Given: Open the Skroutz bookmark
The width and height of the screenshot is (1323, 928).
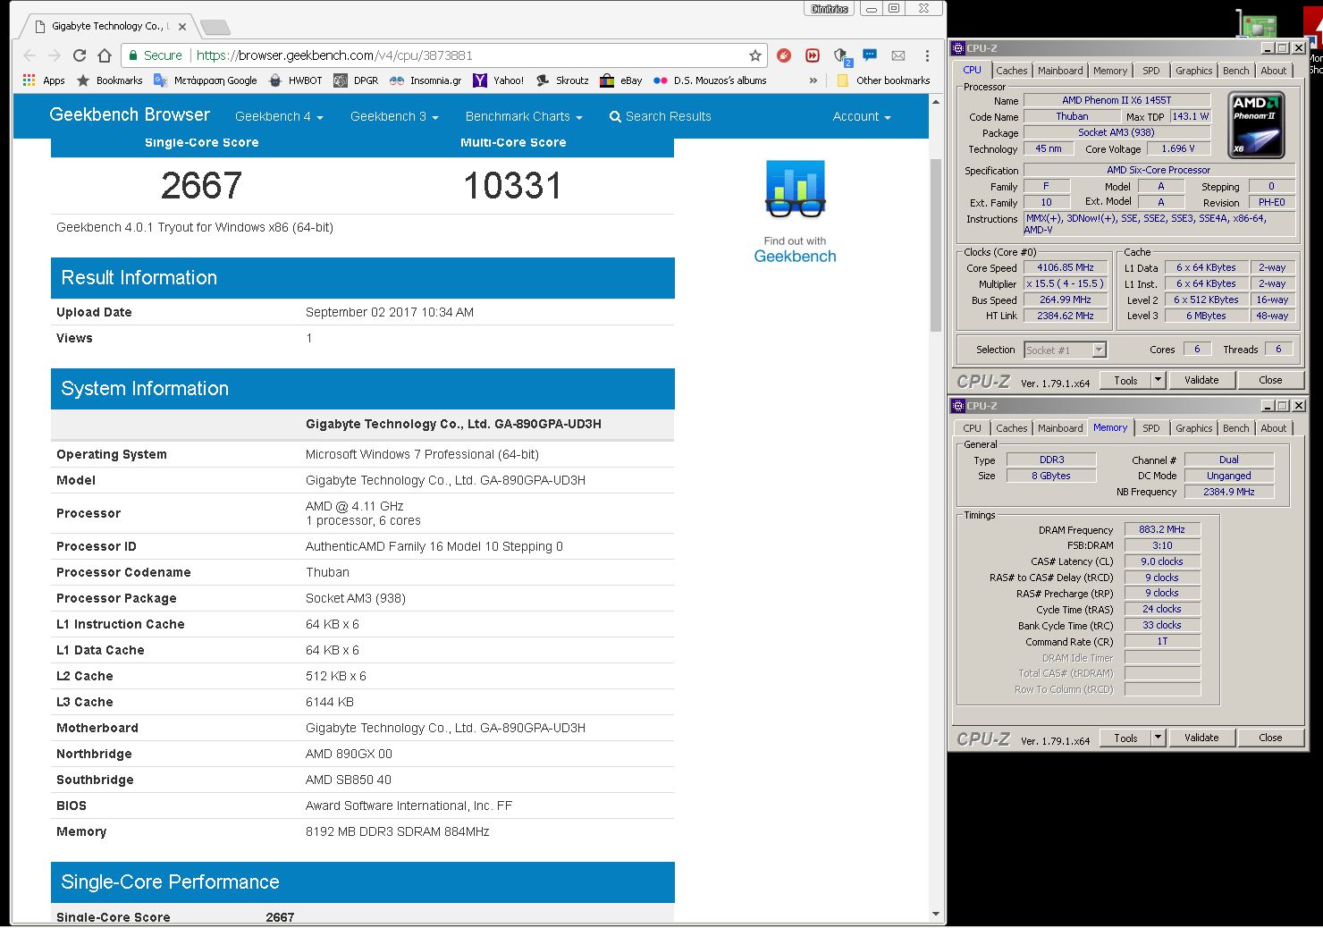Looking at the screenshot, I should [562, 80].
